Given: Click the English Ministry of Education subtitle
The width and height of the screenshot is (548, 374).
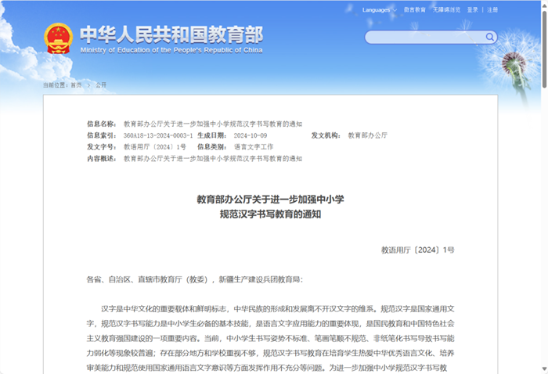Looking at the screenshot, I should 171,50.
